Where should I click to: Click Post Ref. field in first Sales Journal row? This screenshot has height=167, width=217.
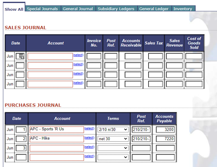[x=111, y=56]
